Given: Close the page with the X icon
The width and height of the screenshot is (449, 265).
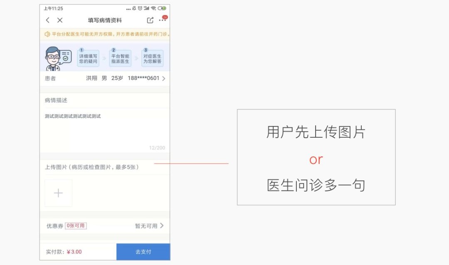Looking at the screenshot, I should coord(59,20).
